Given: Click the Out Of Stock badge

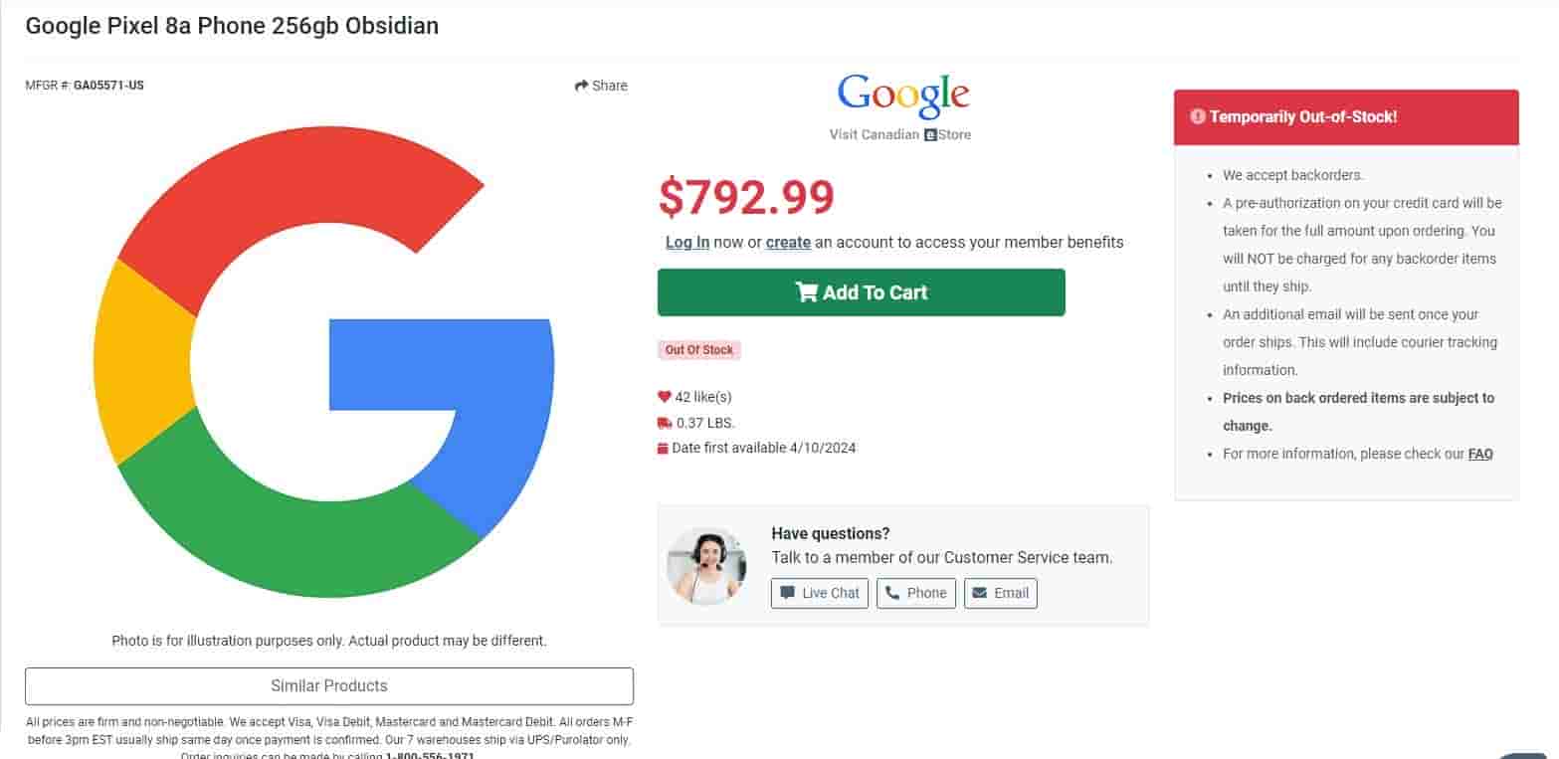Looking at the screenshot, I should [x=699, y=350].
